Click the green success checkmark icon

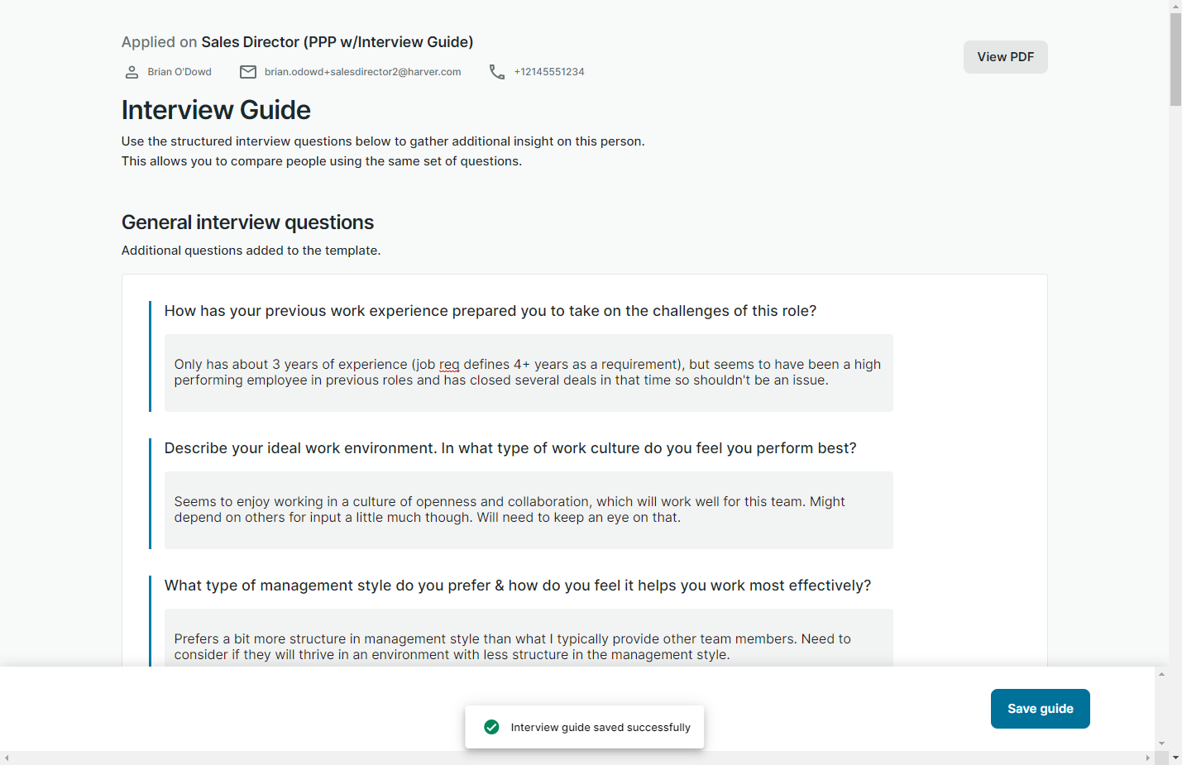point(491,727)
